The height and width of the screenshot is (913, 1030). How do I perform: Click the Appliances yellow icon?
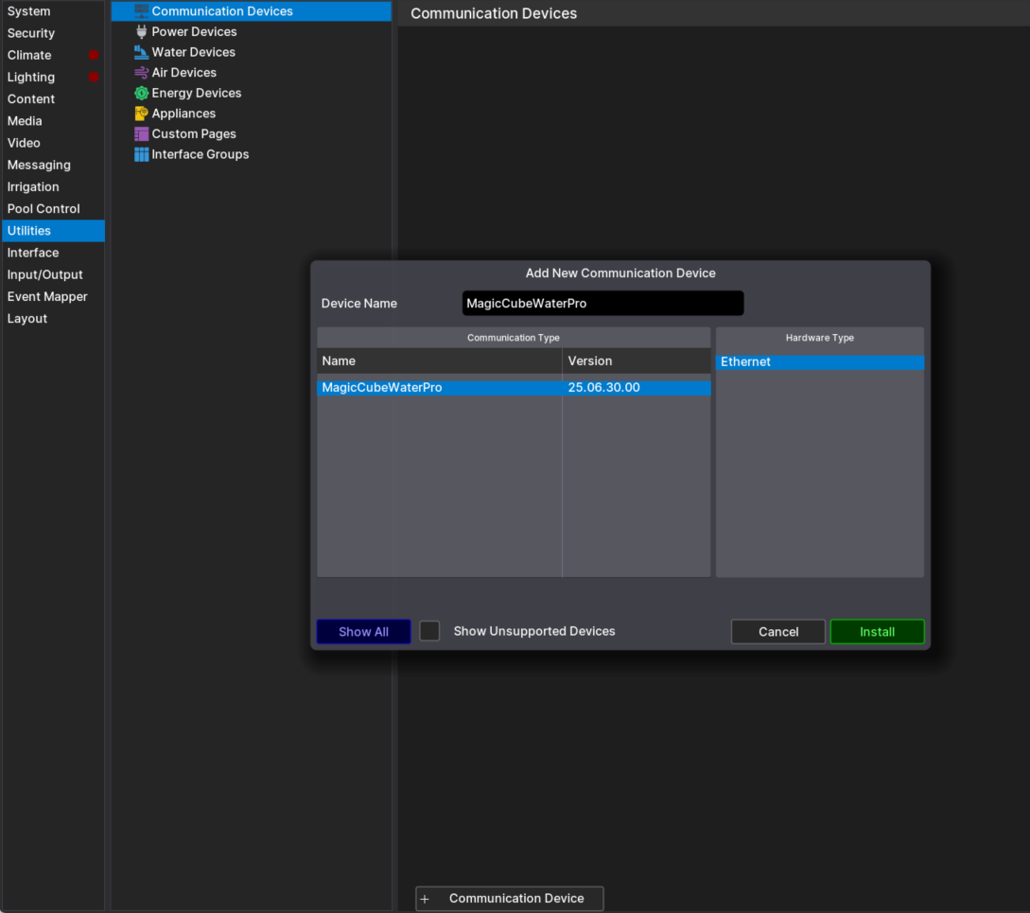coord(141,113)
